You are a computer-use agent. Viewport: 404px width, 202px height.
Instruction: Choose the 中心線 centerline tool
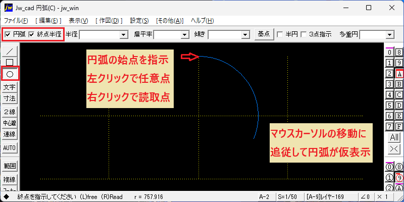click(10, 123)
